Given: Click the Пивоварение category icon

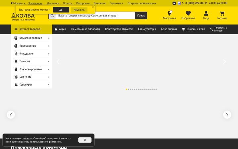Looking at the screenshot, I should tap(16, 46).
